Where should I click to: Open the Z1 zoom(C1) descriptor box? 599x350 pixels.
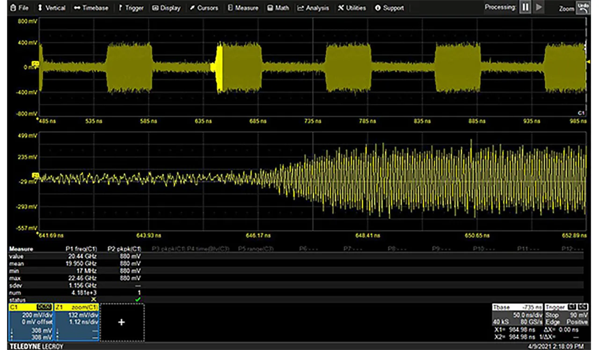tap(76, 322)
